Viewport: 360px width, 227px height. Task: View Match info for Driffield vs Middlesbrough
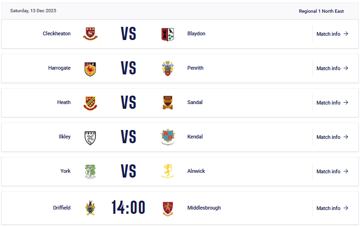click(x=332, y=208)
